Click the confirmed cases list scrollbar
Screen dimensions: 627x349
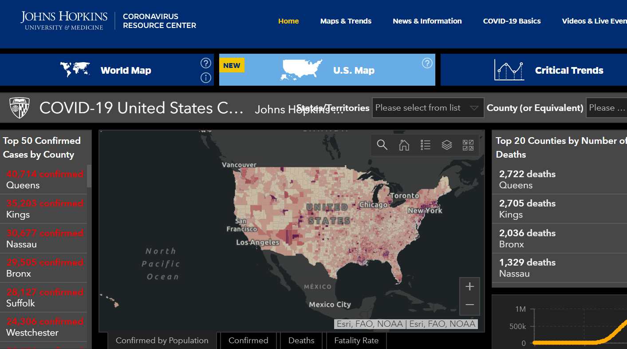click(89, 176)
